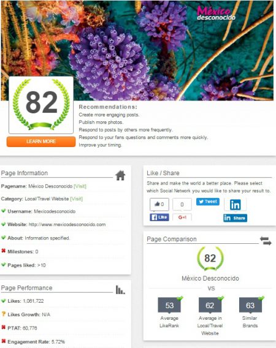Click the thumbs-up like counter box
The width and height of the screenshot is (276, 348).
(159, 204)
